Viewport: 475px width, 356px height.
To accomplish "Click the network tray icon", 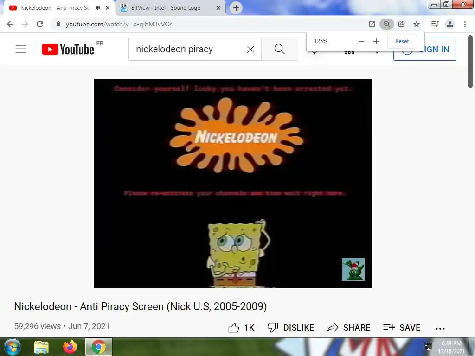I will 428,347.
